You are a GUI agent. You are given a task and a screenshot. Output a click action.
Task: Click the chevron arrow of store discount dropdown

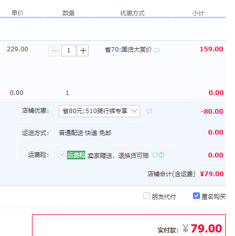(x=135, y=111)
